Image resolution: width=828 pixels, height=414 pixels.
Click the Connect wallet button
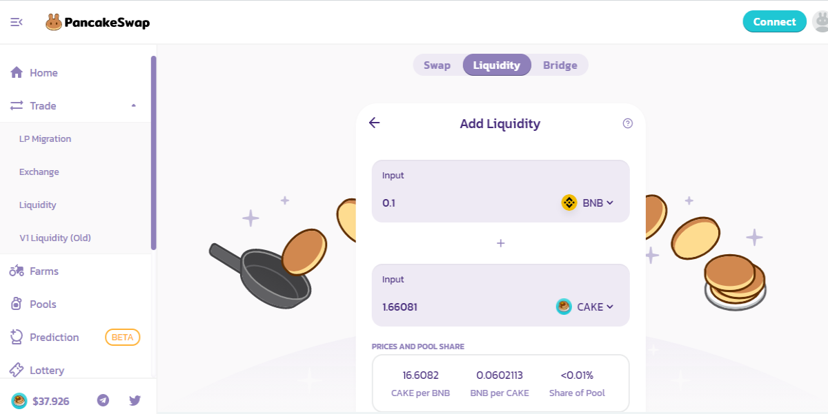pyautogui.click(x=774, y=21)
